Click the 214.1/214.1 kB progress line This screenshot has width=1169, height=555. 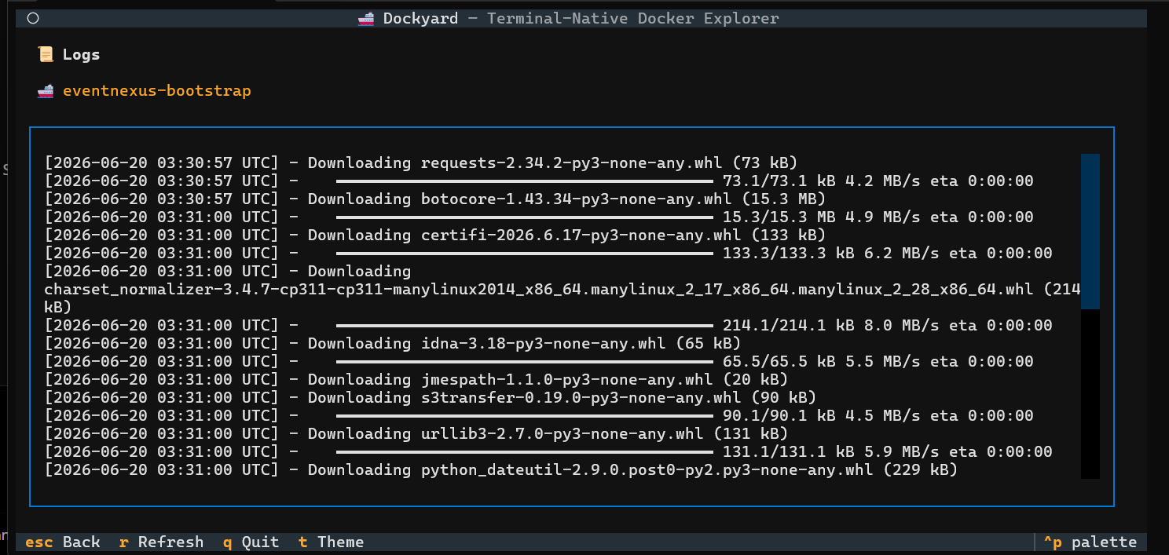tap(548, 326)
